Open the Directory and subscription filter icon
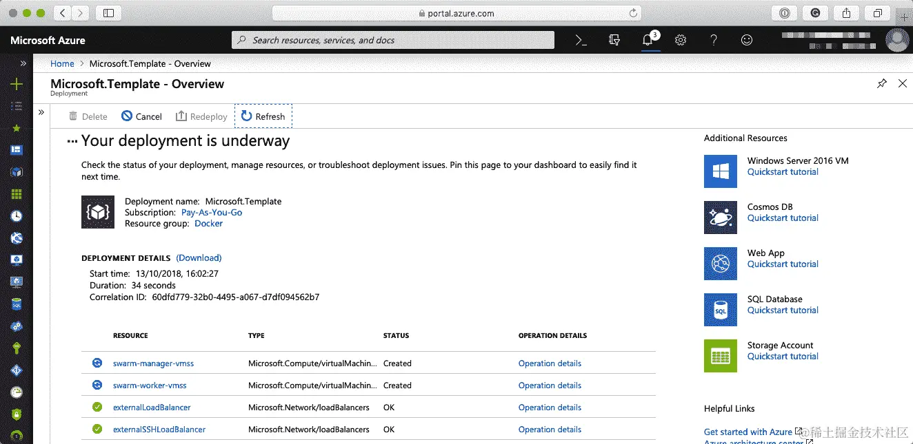The width and height of the screenshot is (913, 444). click(x=614, y=40)
